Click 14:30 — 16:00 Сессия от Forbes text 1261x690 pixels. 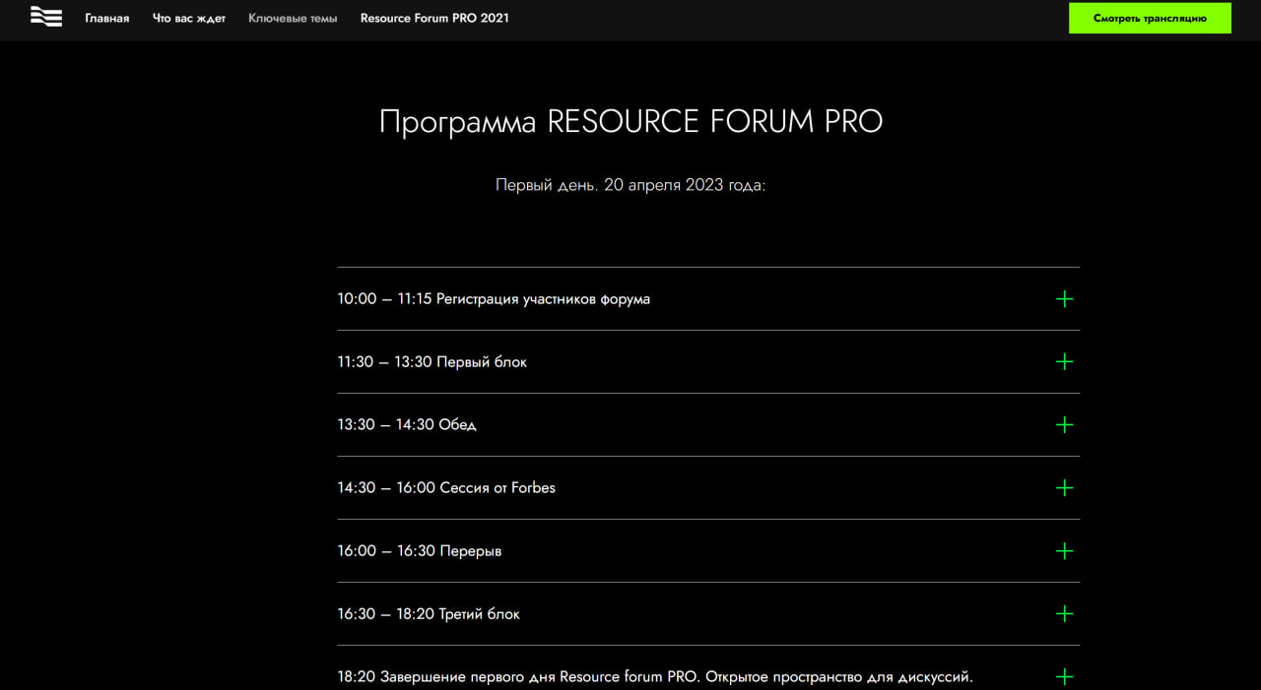(x=446, y=487)
